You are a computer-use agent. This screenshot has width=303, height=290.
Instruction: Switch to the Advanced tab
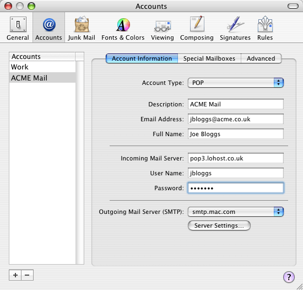[x=261, y=58]
